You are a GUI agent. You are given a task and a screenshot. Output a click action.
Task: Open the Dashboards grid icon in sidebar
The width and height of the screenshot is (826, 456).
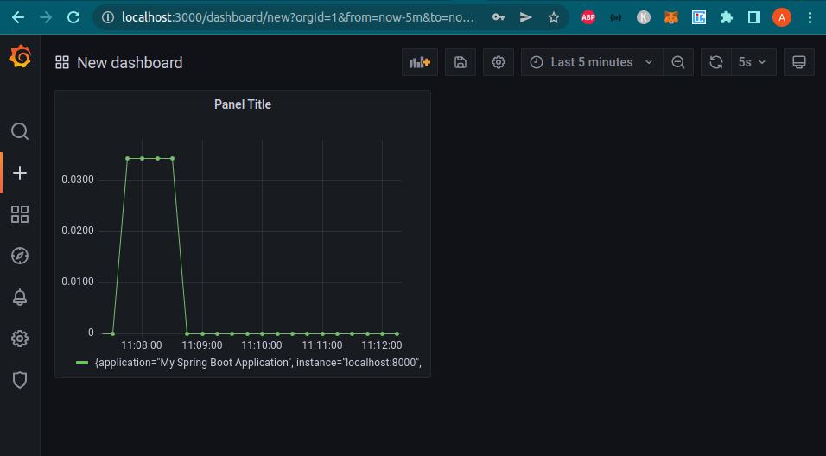pyautogui.click(x=20, y=214)
